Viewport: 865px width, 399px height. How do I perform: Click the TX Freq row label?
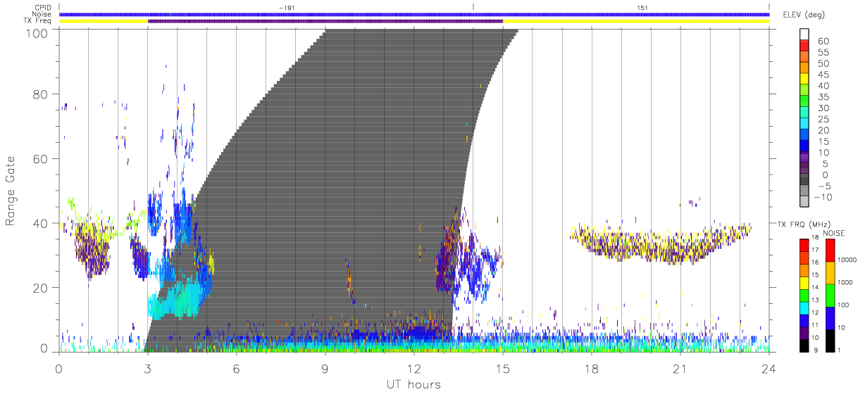point(38,20)
